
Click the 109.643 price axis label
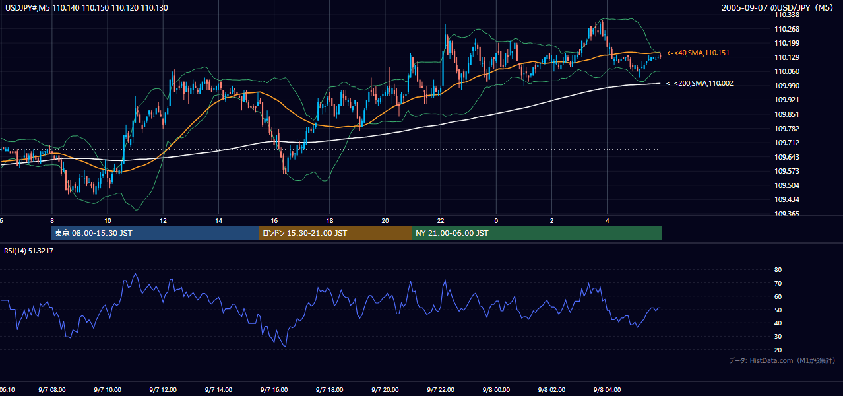pos(788,157)
